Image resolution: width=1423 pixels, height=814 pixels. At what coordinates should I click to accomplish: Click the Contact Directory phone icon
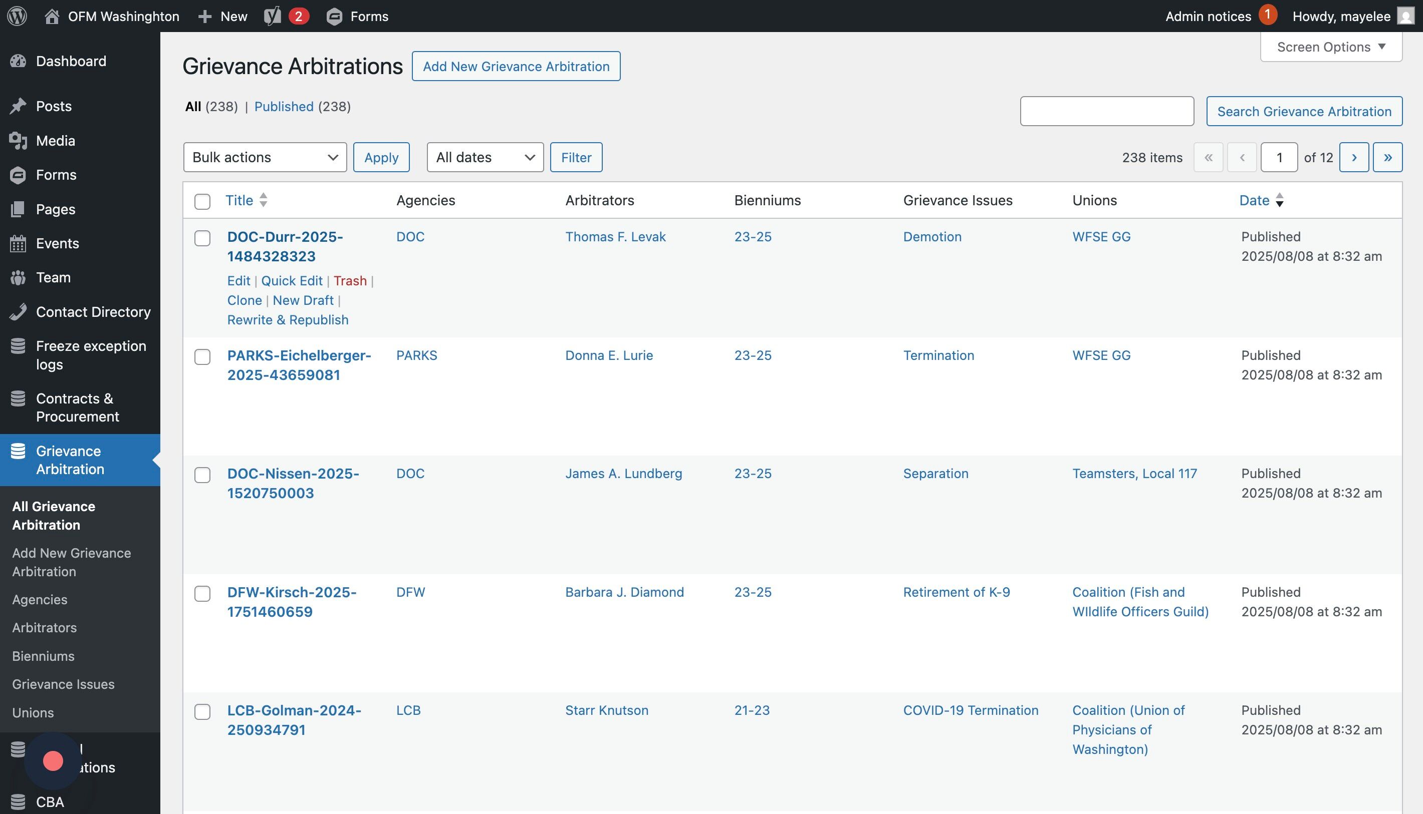point(18,312)
